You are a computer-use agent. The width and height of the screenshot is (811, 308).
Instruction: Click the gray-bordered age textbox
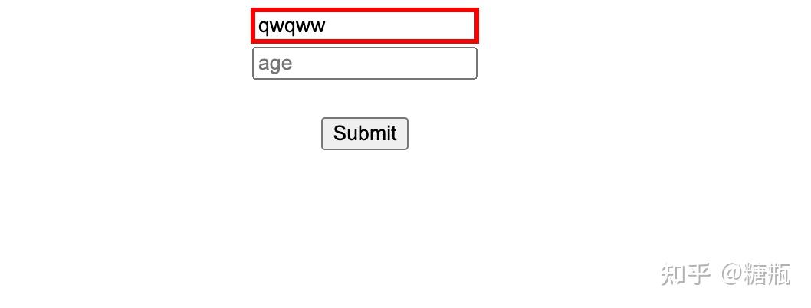pos(365,64)
